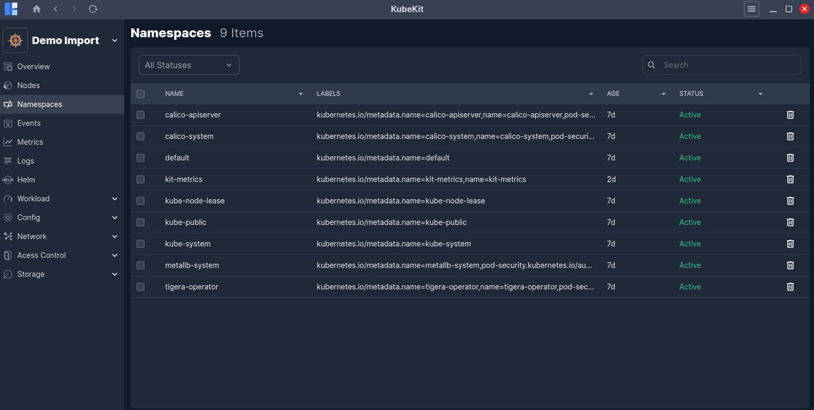Click the Search input field

coord(722,64)
